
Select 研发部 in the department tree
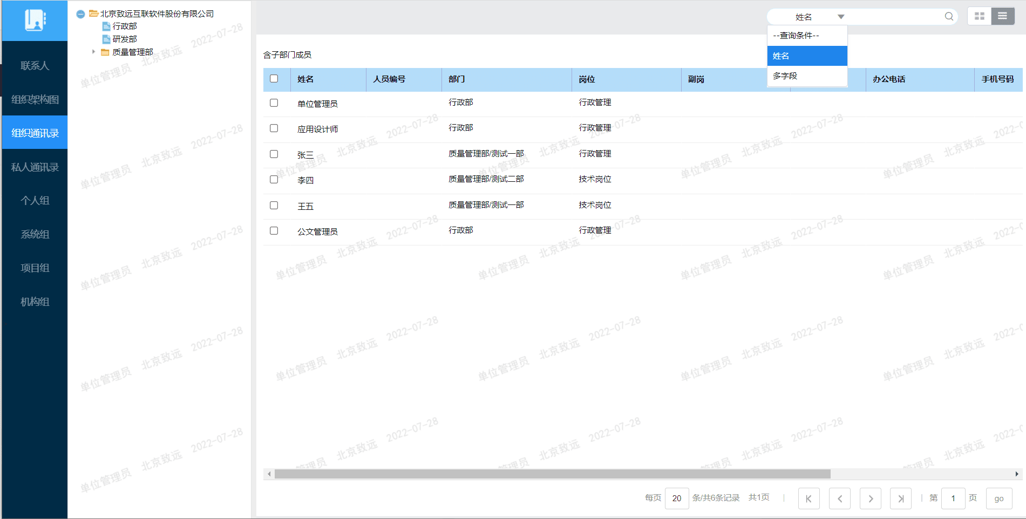click(x=125, y=39)
